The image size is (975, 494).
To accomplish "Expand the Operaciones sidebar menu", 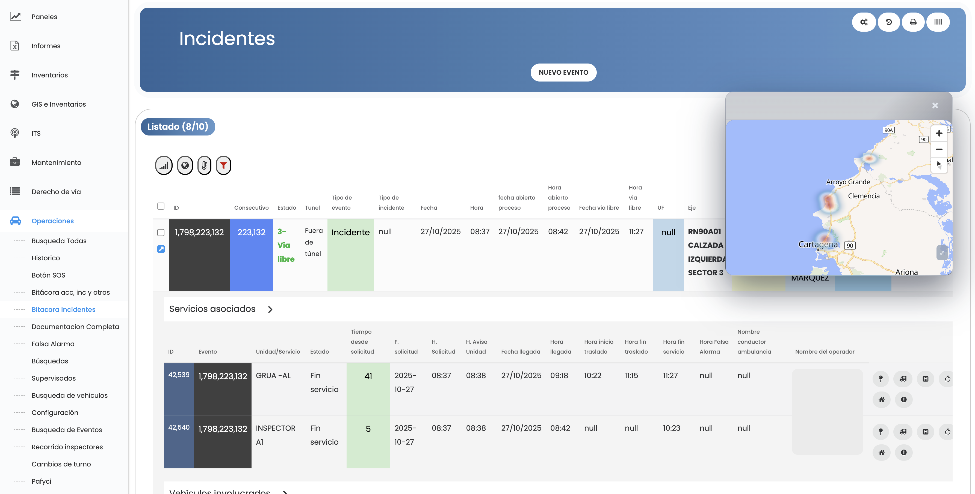I will [53, 221].
